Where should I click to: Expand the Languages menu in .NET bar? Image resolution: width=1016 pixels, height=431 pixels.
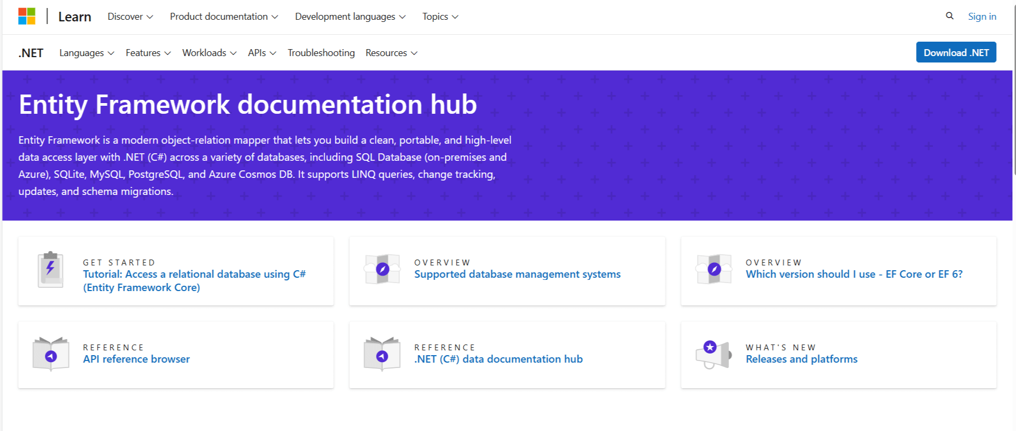click(x=87, y=53)
